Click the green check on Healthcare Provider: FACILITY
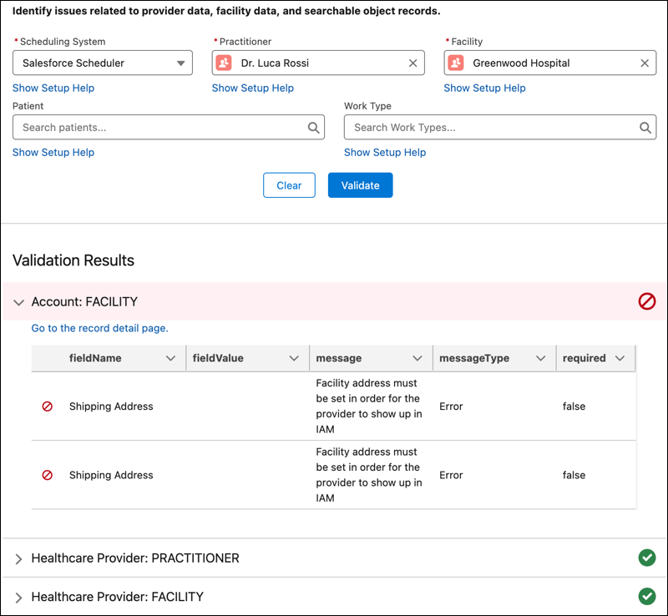 646,597
